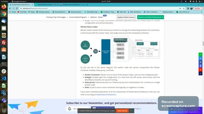Open Ubuntu Software store in the dock
Viewport: 204px width, 114px height.
click(x=4, y=50)
